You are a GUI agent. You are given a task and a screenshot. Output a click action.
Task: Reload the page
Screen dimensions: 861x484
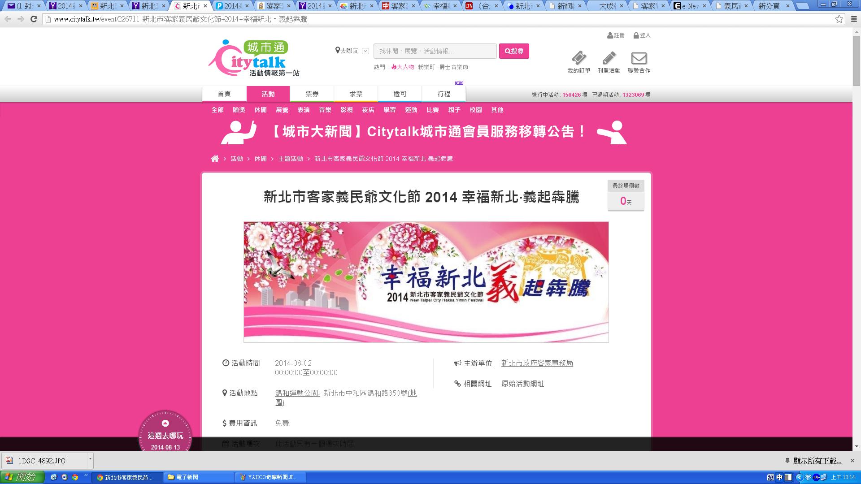coord(34,19)
